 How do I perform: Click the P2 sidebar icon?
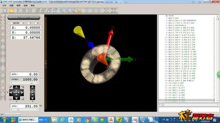coord(3,44)
